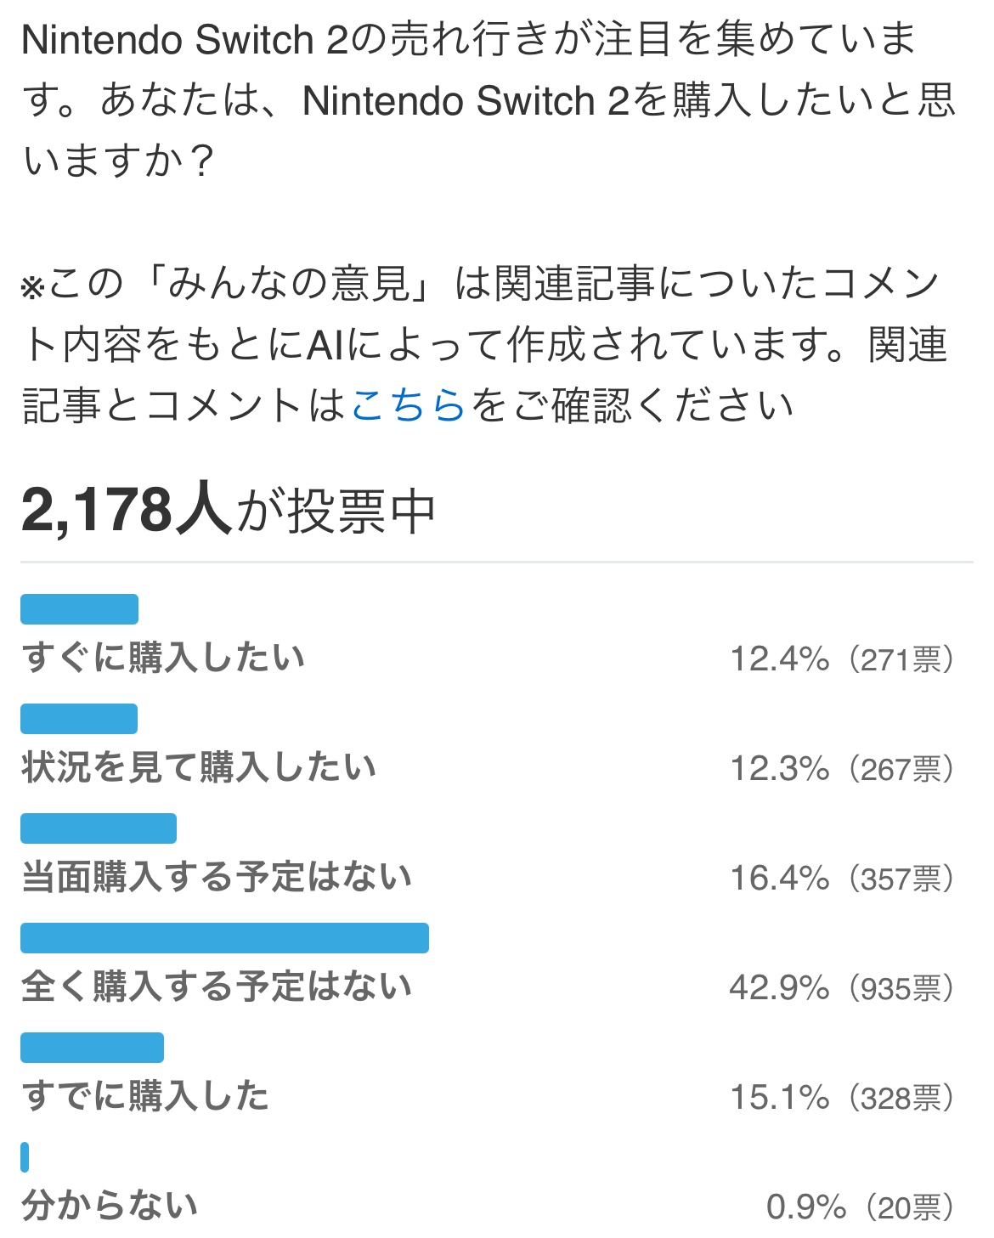Click the 12.3% result bar
The width and height of the screenshot is (994, 1238).
point(79,719)
